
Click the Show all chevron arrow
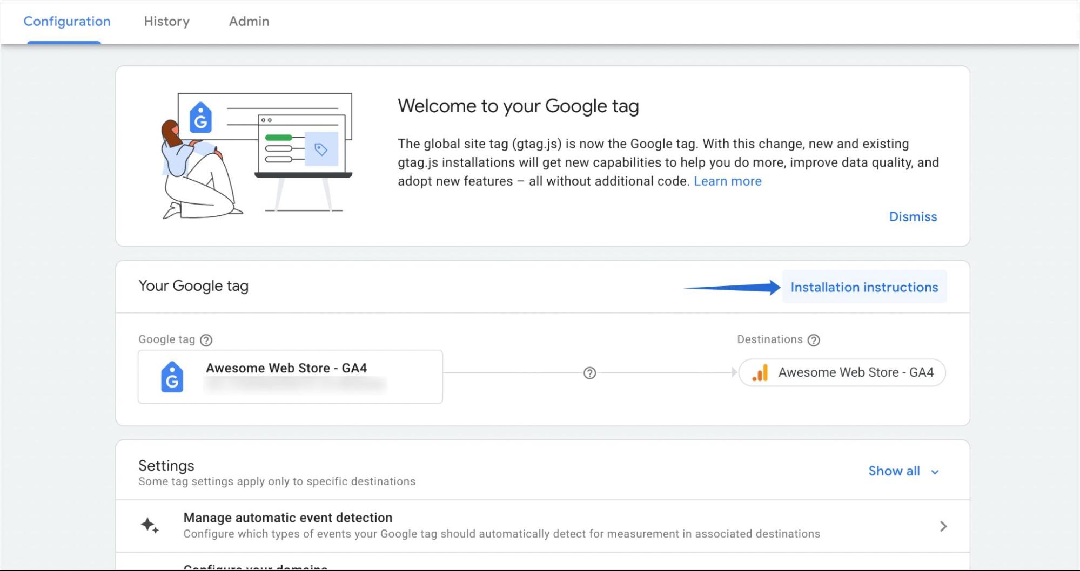pyautogui.click(x=935, y=472)
